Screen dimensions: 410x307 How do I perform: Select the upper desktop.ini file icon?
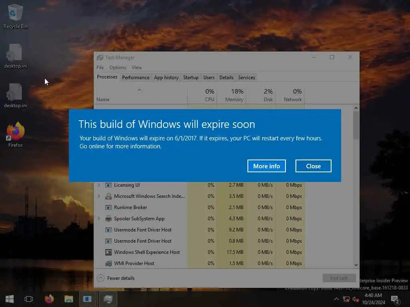(x=16, y=56)
